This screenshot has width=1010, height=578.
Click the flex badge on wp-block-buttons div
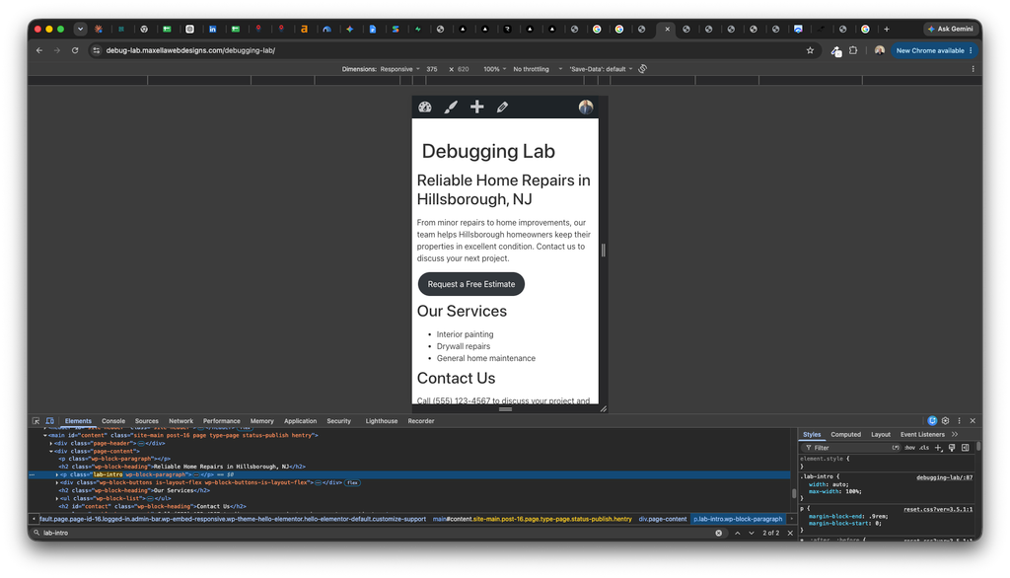coord(352,482)
